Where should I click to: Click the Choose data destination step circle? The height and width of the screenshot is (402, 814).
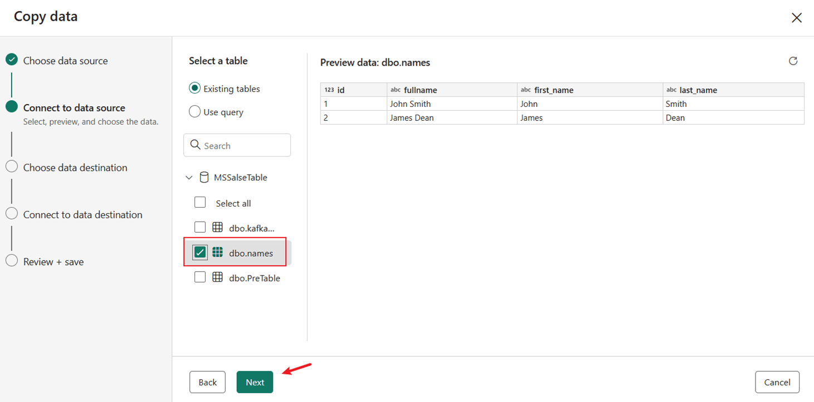(x=12, y=166)
